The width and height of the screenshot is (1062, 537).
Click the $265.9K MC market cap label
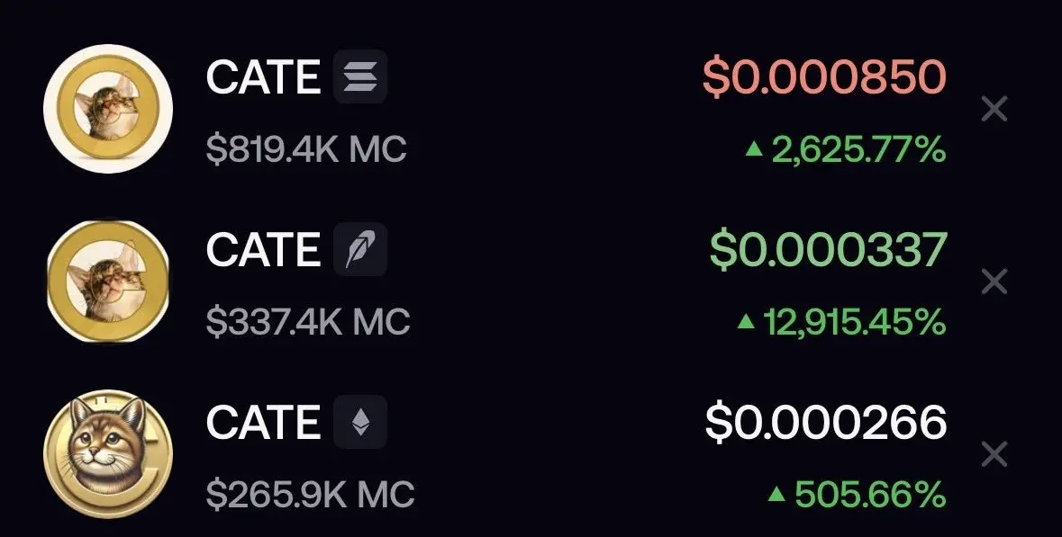point(310,495)
